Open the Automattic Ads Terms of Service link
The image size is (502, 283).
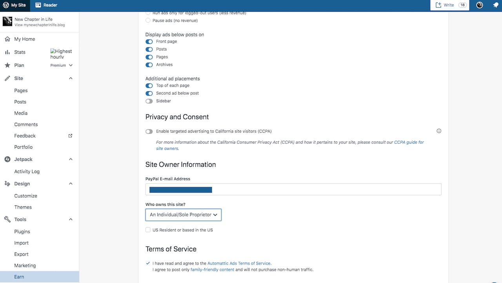(x=239, y=263)
